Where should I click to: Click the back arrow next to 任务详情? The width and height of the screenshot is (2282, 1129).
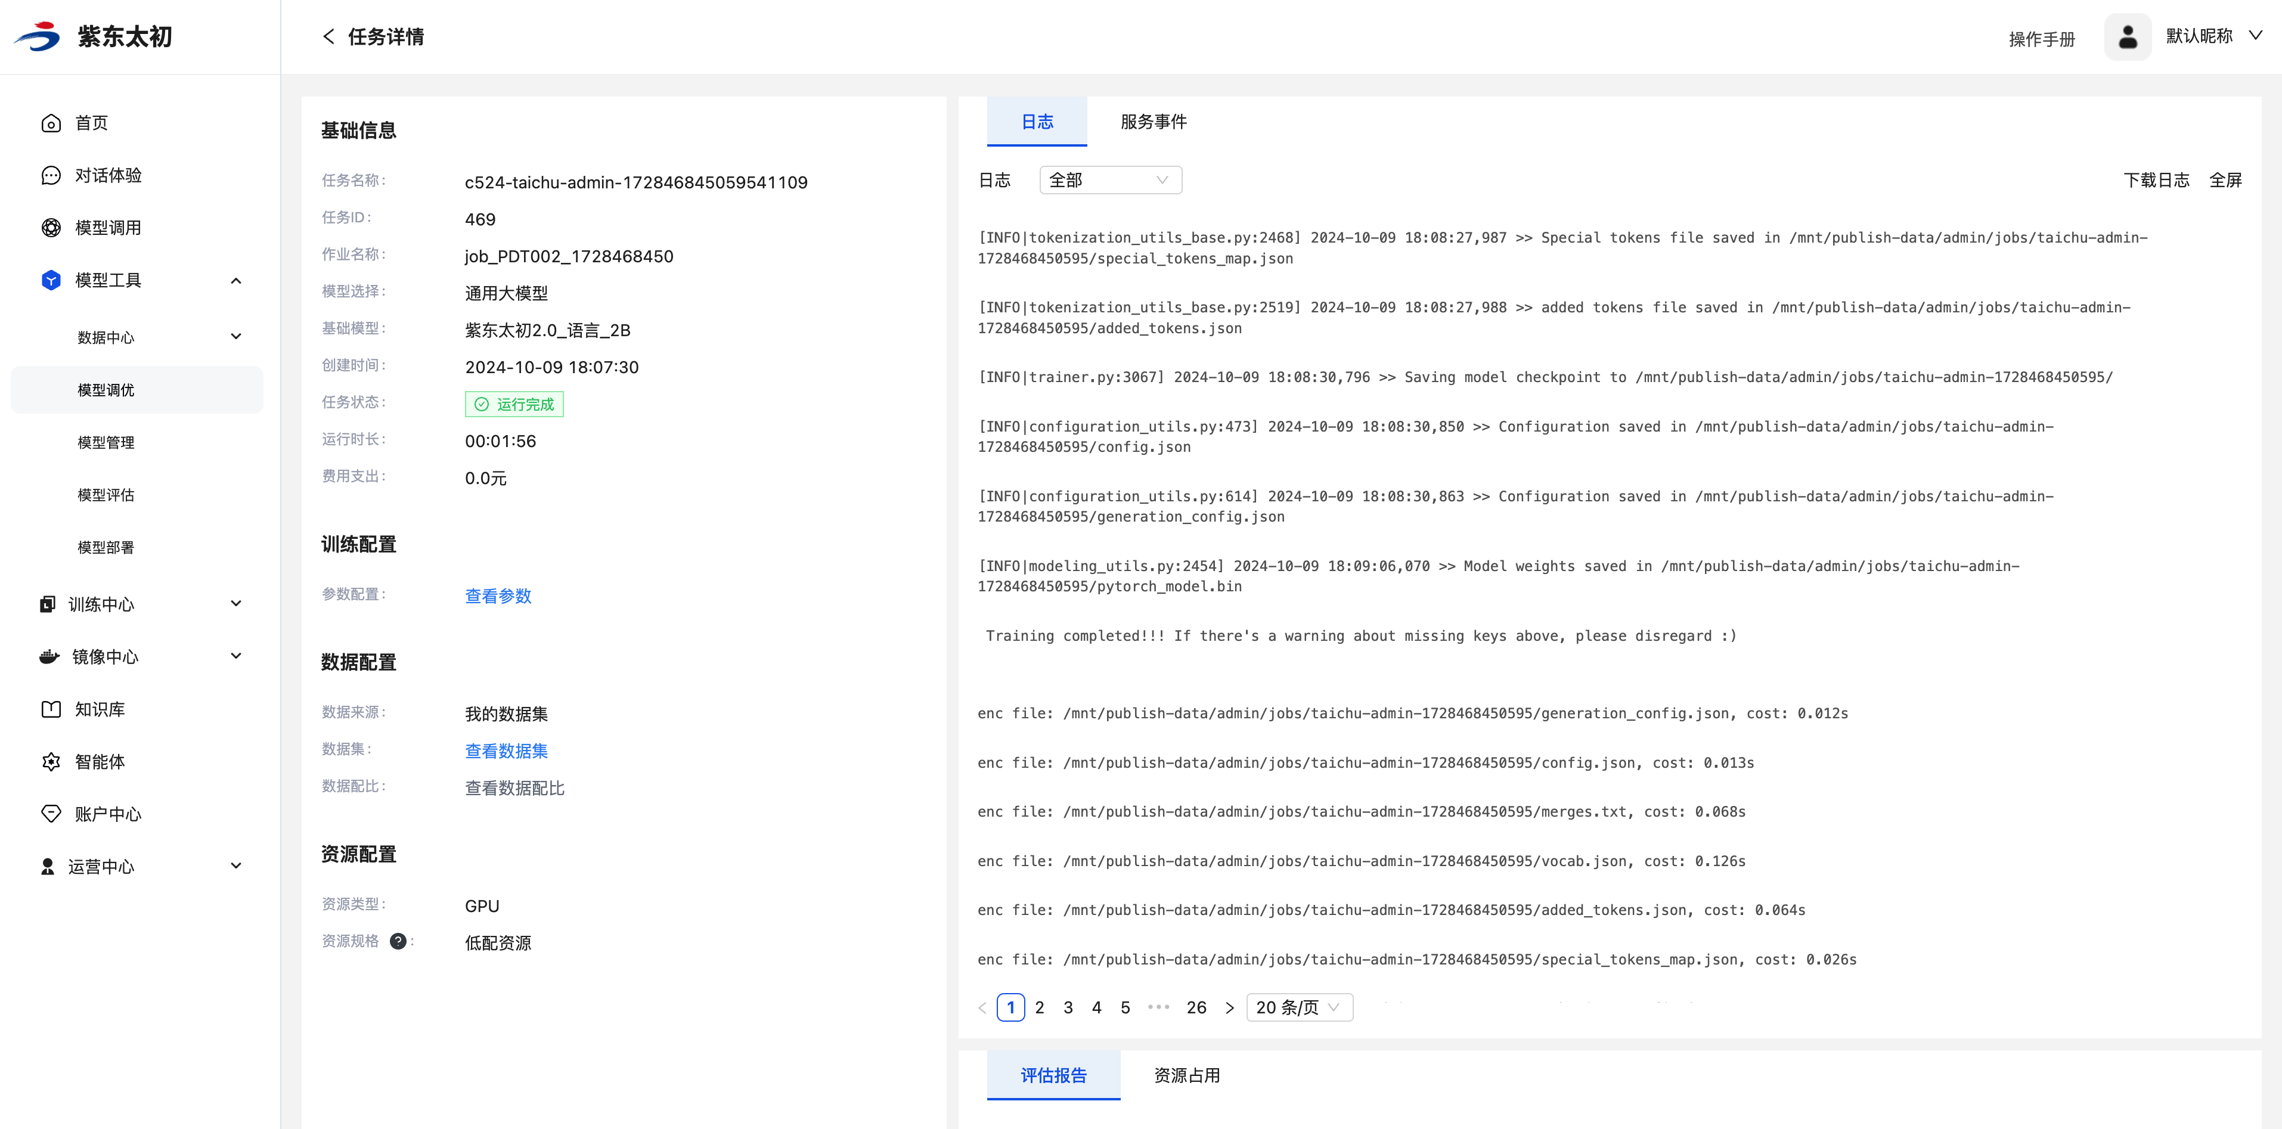328,36
